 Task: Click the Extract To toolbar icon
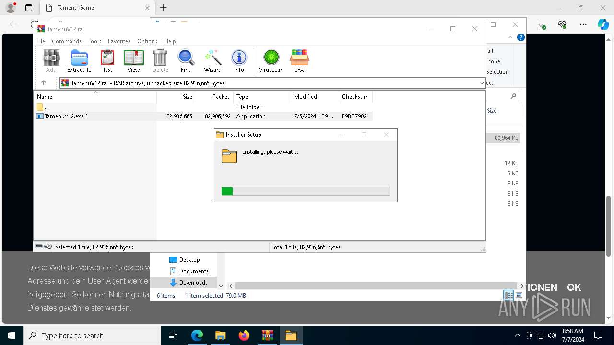[x=79, y=61]
